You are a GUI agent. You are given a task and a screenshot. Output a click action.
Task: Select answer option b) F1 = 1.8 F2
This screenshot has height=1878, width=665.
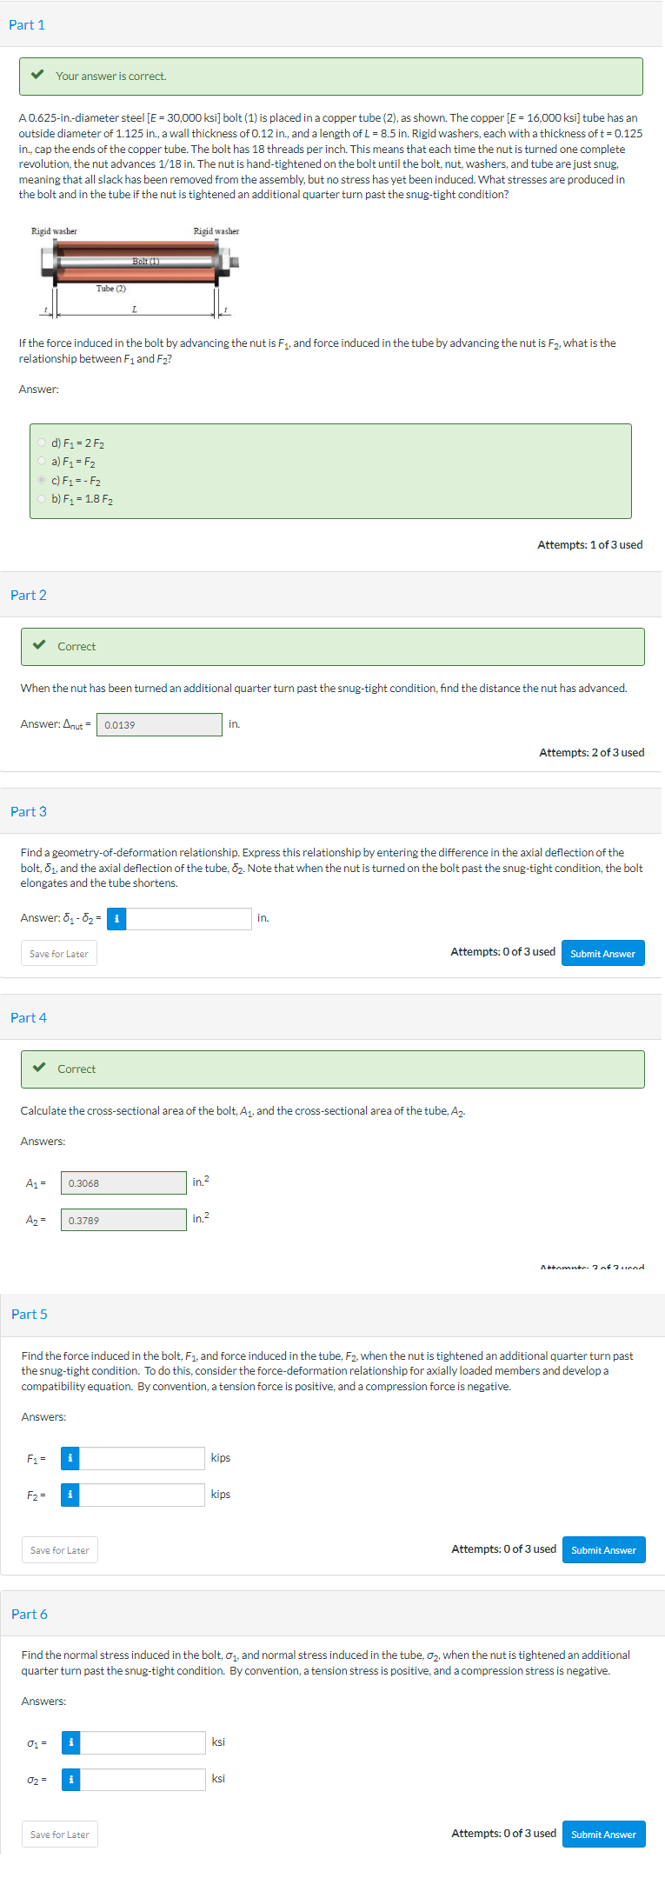pyautogui.click(x=41, y=499)
